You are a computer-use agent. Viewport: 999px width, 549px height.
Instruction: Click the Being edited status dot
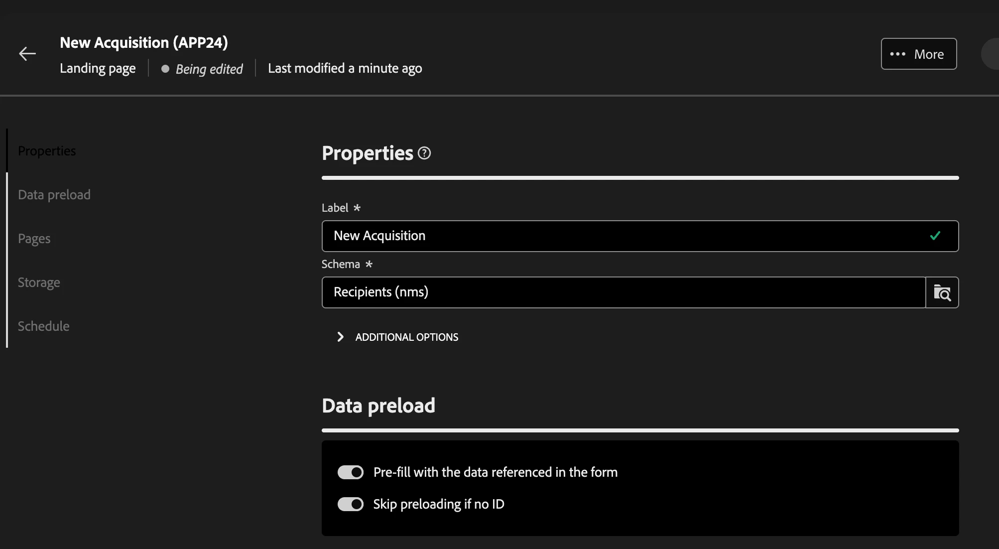165,69
